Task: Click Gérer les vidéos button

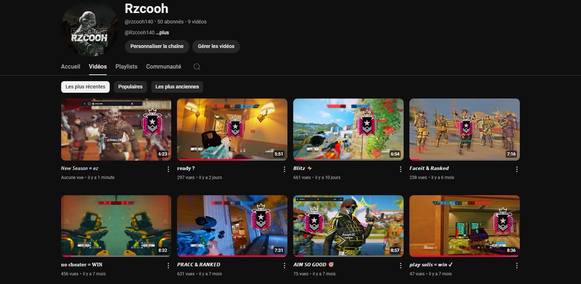Action: (216, 46)
